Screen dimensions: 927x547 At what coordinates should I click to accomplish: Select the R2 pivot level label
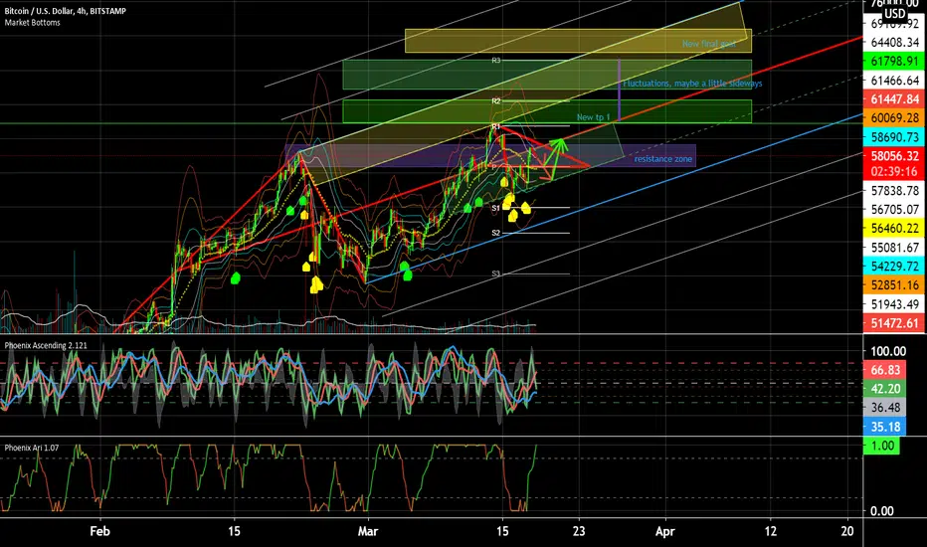click(x=496, y=101)
